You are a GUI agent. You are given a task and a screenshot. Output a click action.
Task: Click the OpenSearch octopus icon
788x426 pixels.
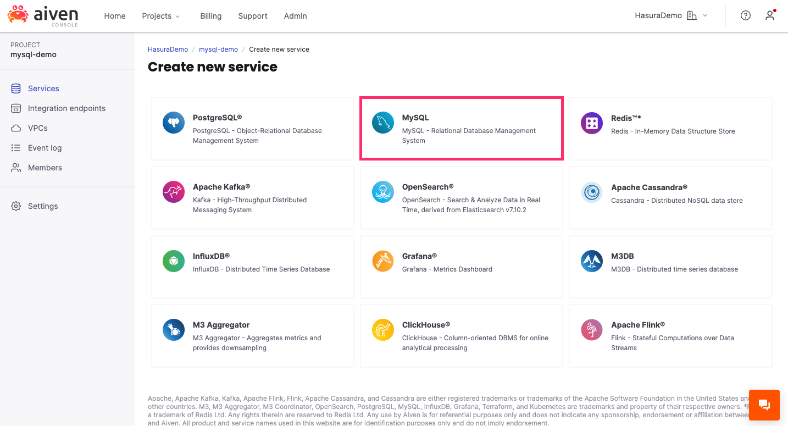click(383, 192)
